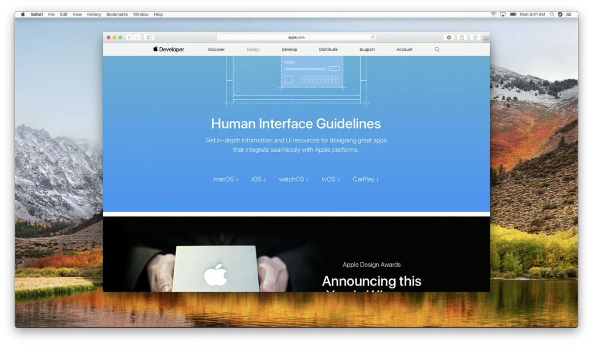
Task: Click the website search magnifier icon
Action: tap(437, 50)
